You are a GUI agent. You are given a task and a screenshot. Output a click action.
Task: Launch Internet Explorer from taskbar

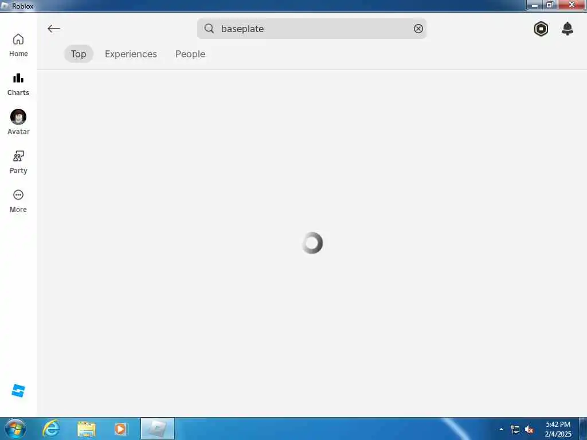click(51, 429)
